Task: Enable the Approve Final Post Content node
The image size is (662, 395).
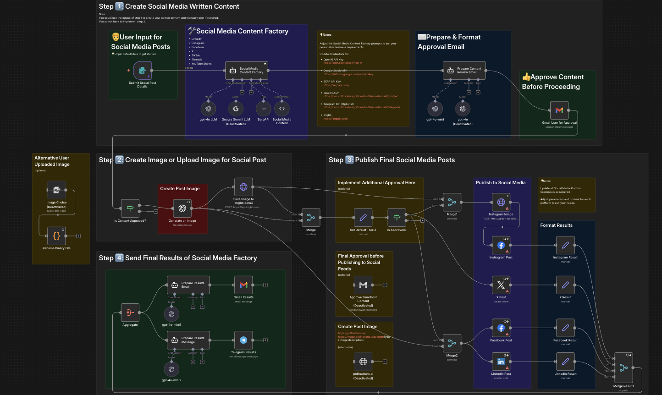Action: (x=364, y=285)
